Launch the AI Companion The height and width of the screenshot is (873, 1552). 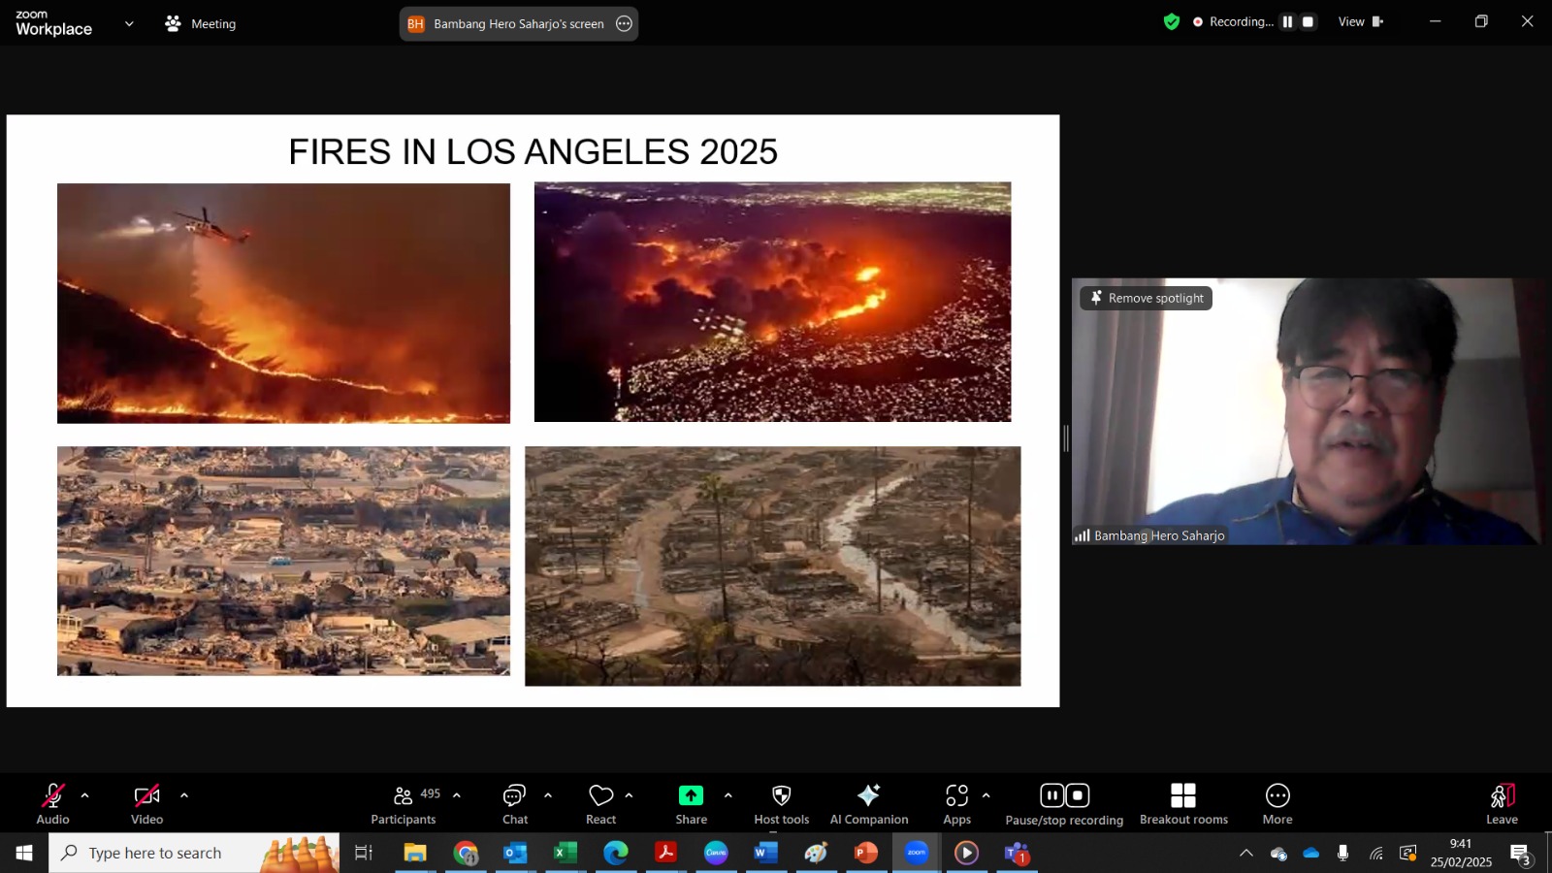(x=869, y=804)
